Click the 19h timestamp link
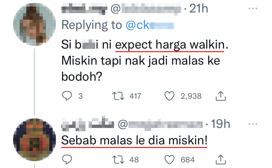272x168 pixels. tap(221, 124)
